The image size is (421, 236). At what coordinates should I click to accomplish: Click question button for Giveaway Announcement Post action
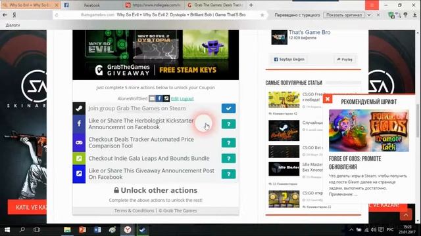pyautogui.click(x=228, y=174)
